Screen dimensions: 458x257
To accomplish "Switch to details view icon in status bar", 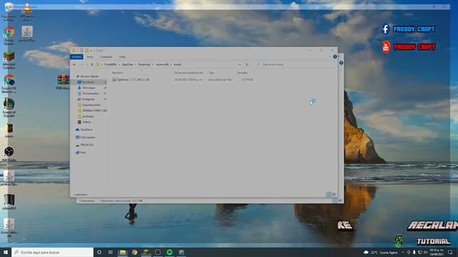I will click(x=329, y=194).
